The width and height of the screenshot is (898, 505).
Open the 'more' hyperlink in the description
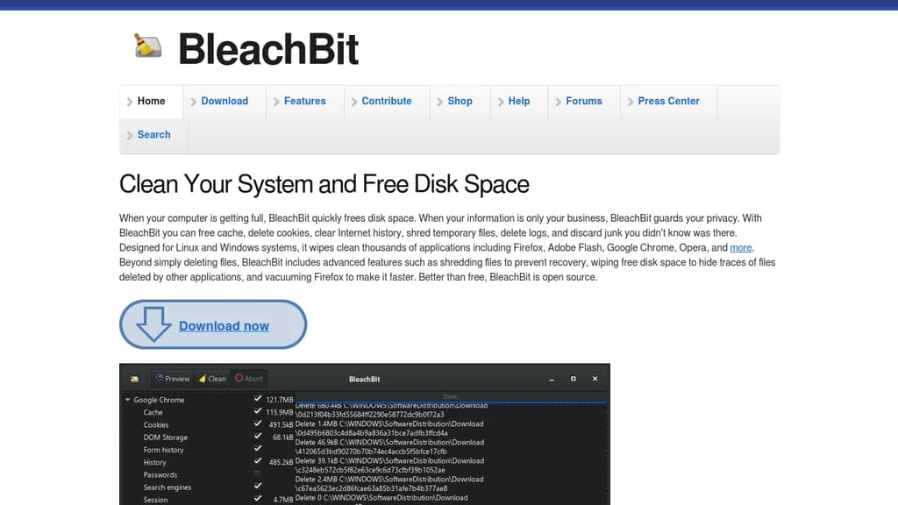click(740, 247)
